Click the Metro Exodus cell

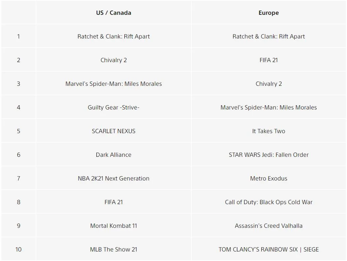[x=268, y=178]
